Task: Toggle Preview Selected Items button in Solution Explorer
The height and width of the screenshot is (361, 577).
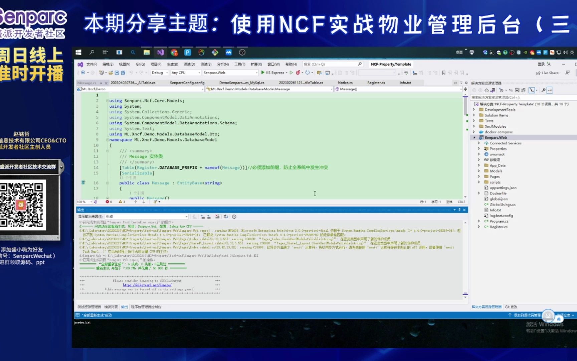Action: (x=550, y=90)
